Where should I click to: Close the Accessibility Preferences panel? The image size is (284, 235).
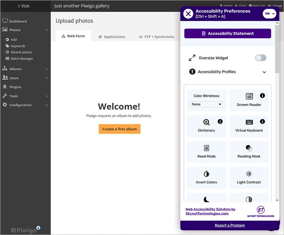[x=188, y=14]
